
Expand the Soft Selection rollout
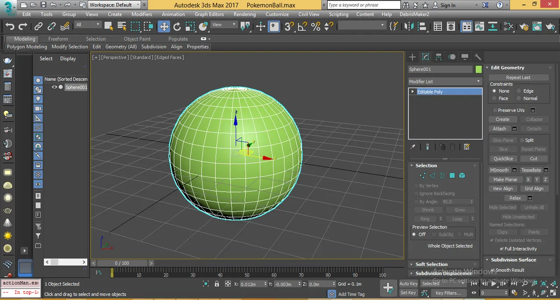coord(412,265)
